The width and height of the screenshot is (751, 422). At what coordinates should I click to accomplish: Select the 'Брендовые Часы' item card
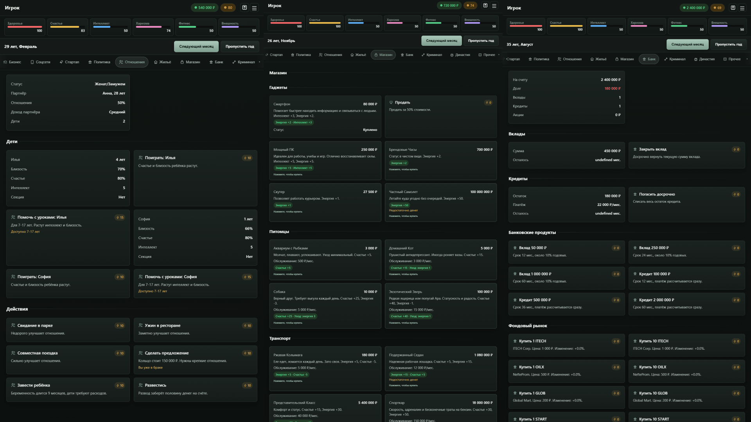tap(441, 161)
